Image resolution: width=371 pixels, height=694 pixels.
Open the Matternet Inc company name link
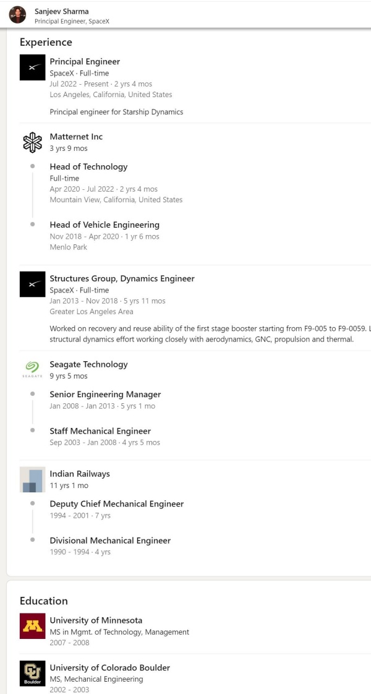[76, 137]
